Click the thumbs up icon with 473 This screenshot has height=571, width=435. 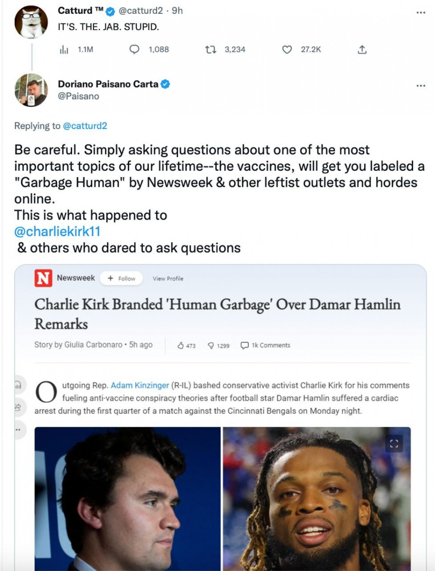tap(181, 345)
